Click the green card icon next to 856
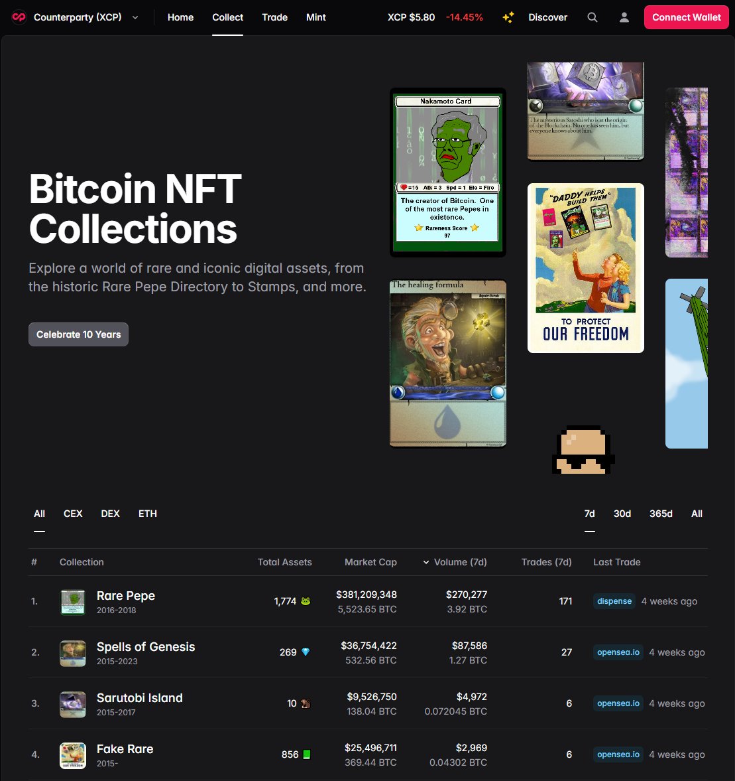This screenshot has height=781, width=735. tap(307, 754)
